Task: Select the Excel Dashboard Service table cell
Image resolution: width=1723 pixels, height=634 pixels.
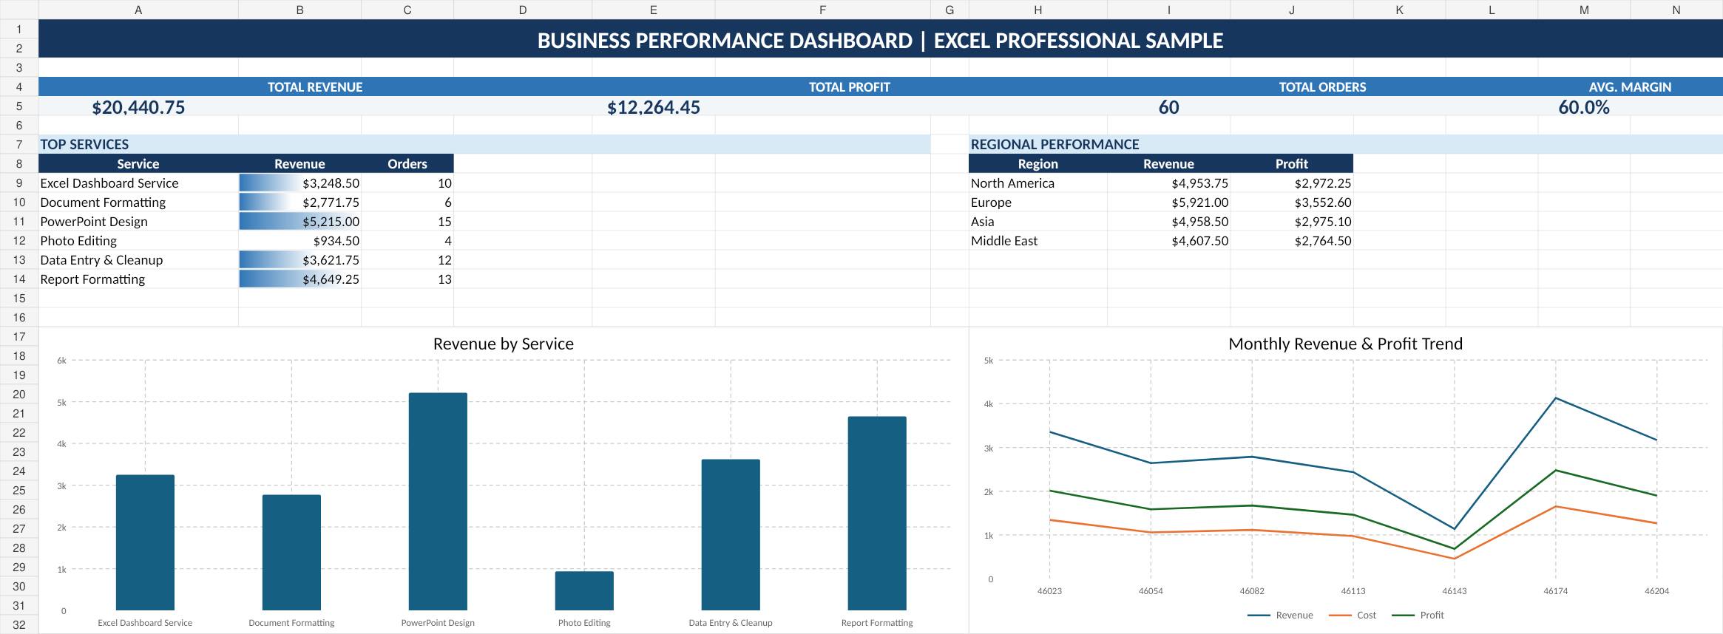Action: (138, 183)
